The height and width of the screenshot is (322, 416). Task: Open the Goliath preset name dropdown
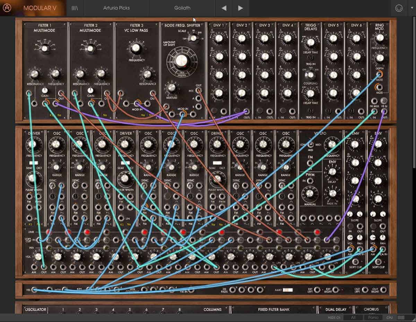pos(182,8)
